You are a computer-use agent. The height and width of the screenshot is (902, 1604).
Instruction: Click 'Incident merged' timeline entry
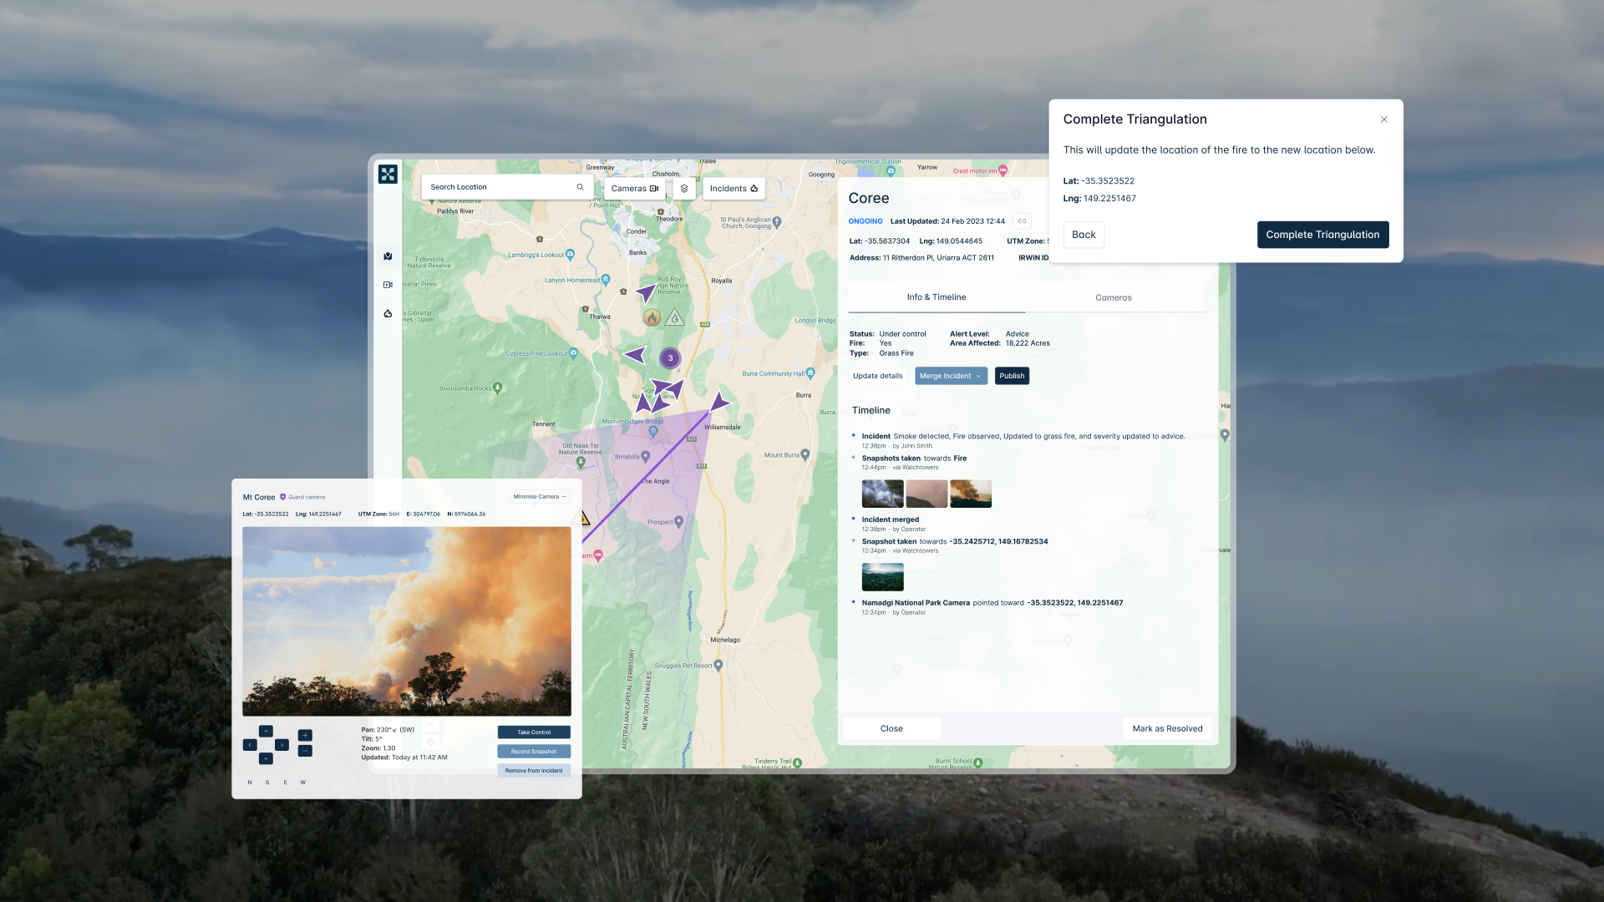click(891, 519)
